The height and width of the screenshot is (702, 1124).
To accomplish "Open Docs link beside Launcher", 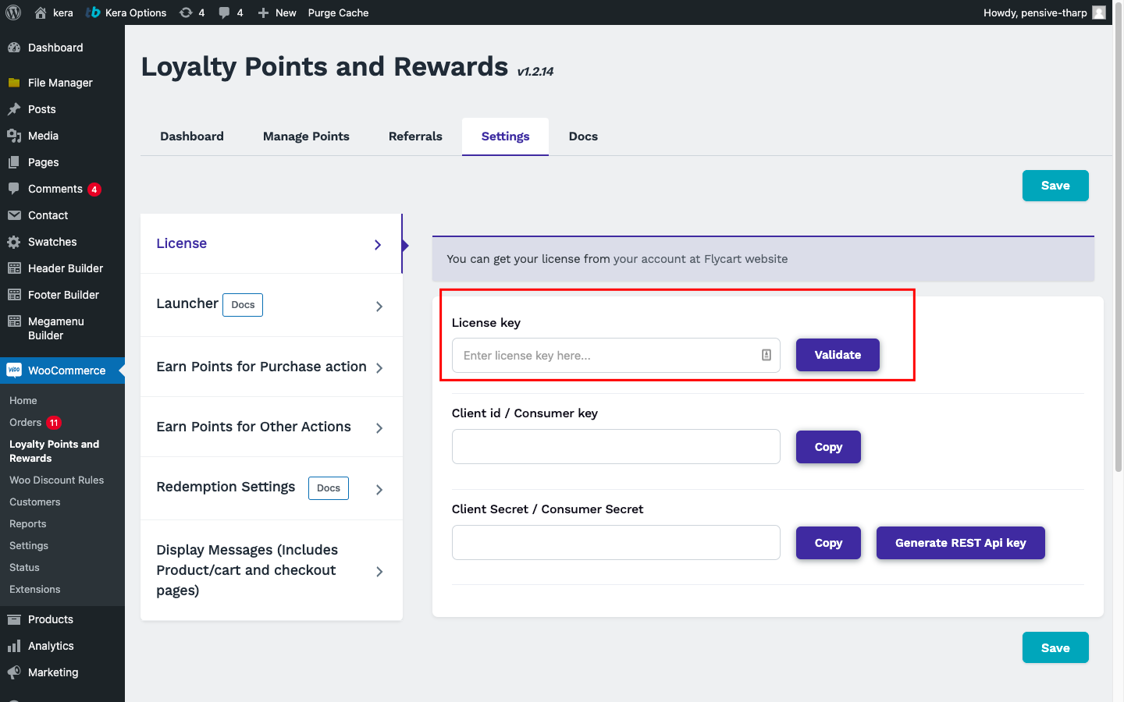I will [243, 305].
